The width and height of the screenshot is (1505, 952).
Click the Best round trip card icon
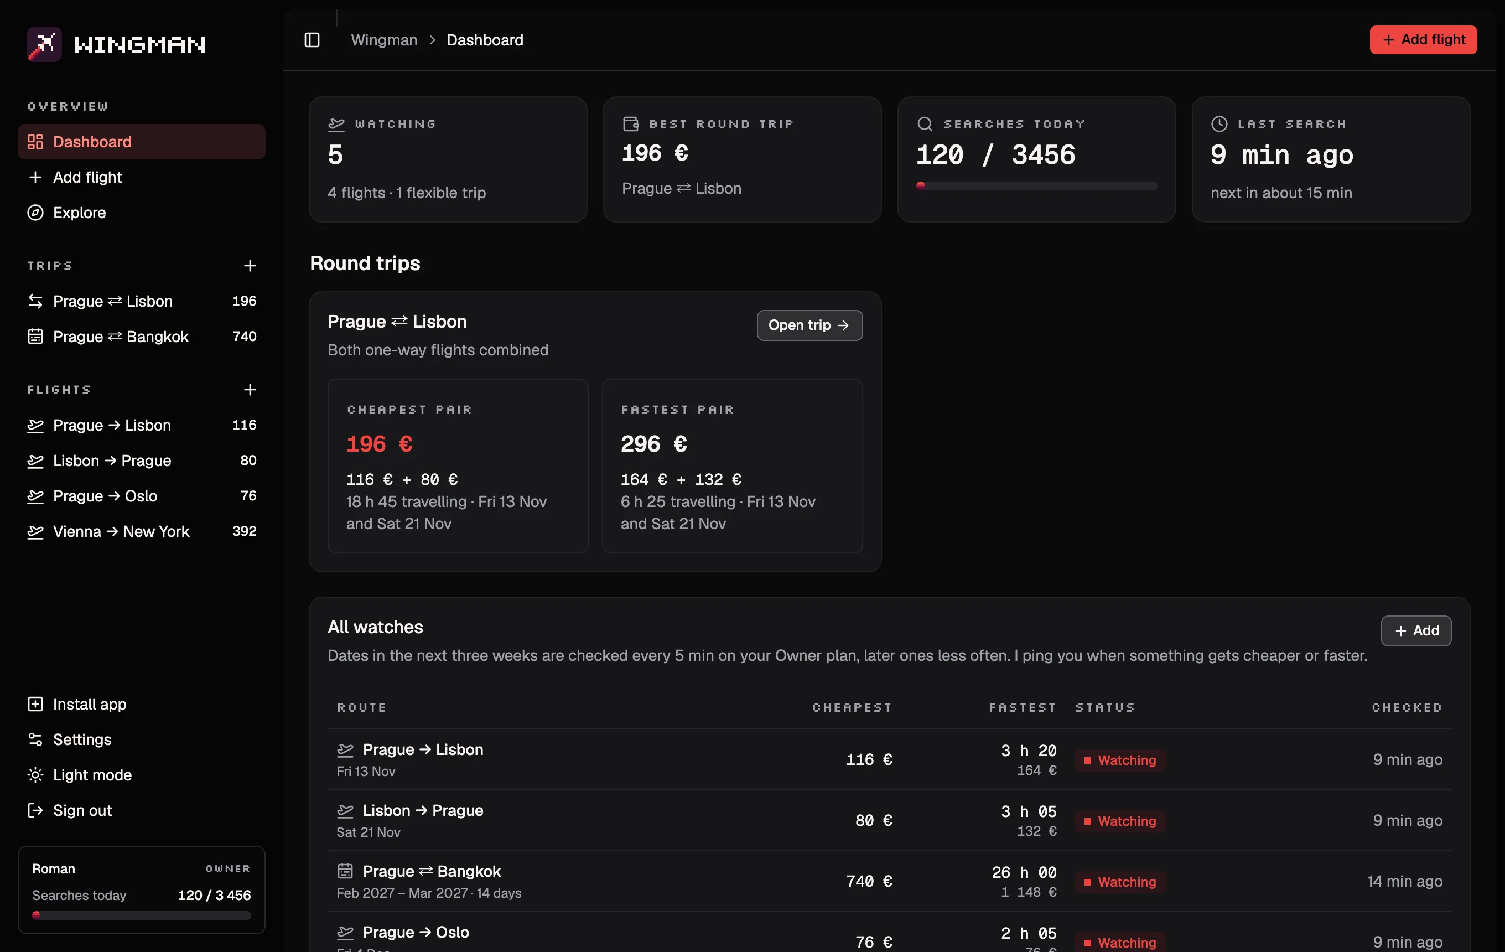click(631, 125)
